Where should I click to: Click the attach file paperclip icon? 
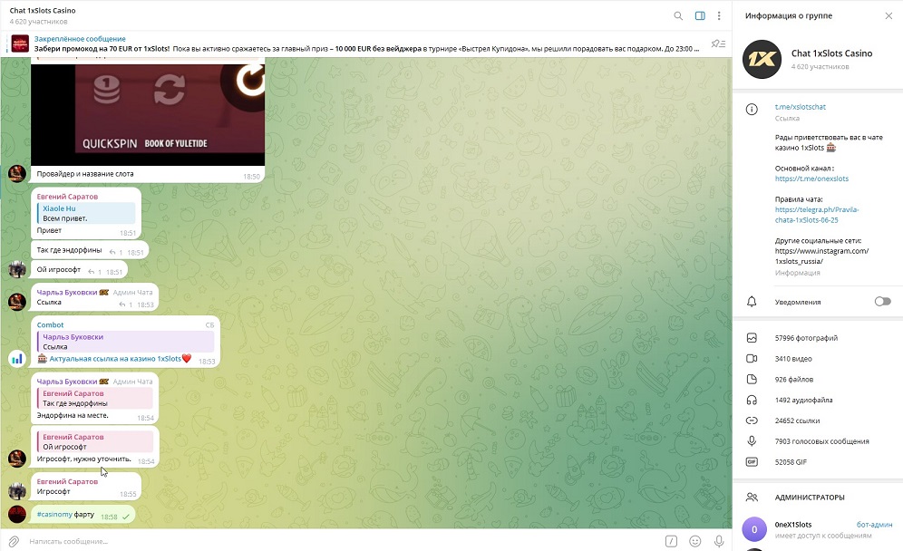click(14, 541)
